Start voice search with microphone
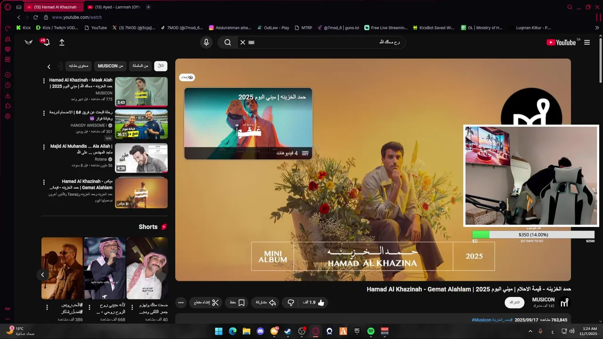 (x=206, y=42)
